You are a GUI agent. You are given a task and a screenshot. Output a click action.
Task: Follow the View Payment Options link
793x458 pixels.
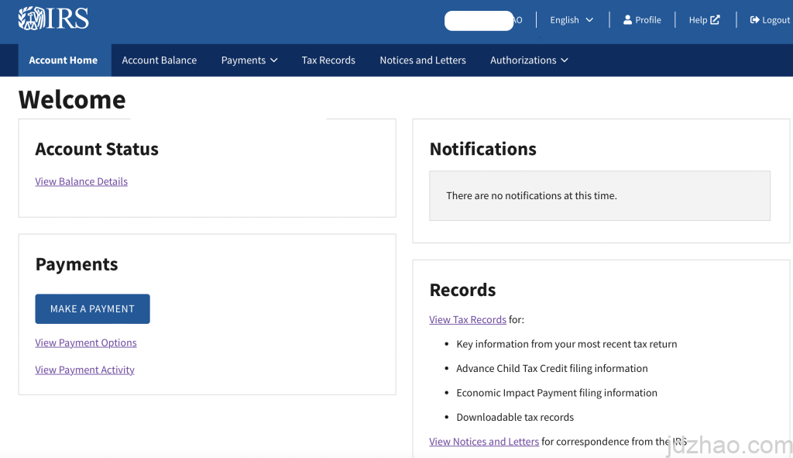pos(86,343)
